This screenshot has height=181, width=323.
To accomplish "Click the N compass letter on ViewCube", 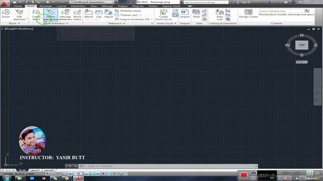I will click(x=302, y=35).
